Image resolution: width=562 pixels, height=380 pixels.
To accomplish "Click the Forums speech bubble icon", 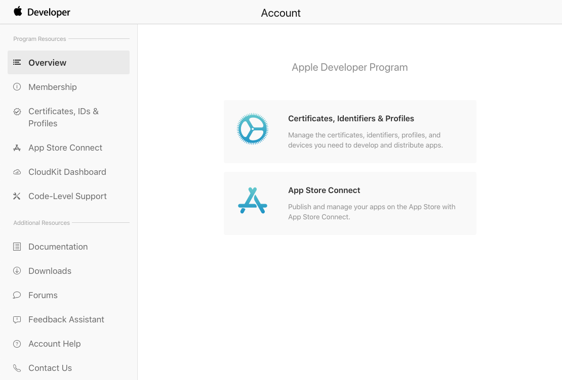I will click(x=17, y=295).
